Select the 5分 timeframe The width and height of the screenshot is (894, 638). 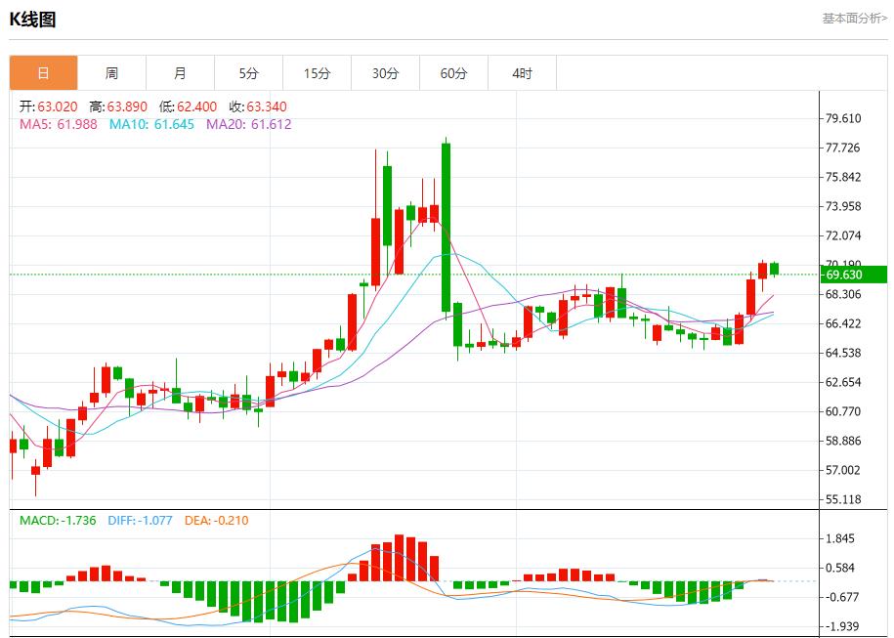(x=248, y=72)
